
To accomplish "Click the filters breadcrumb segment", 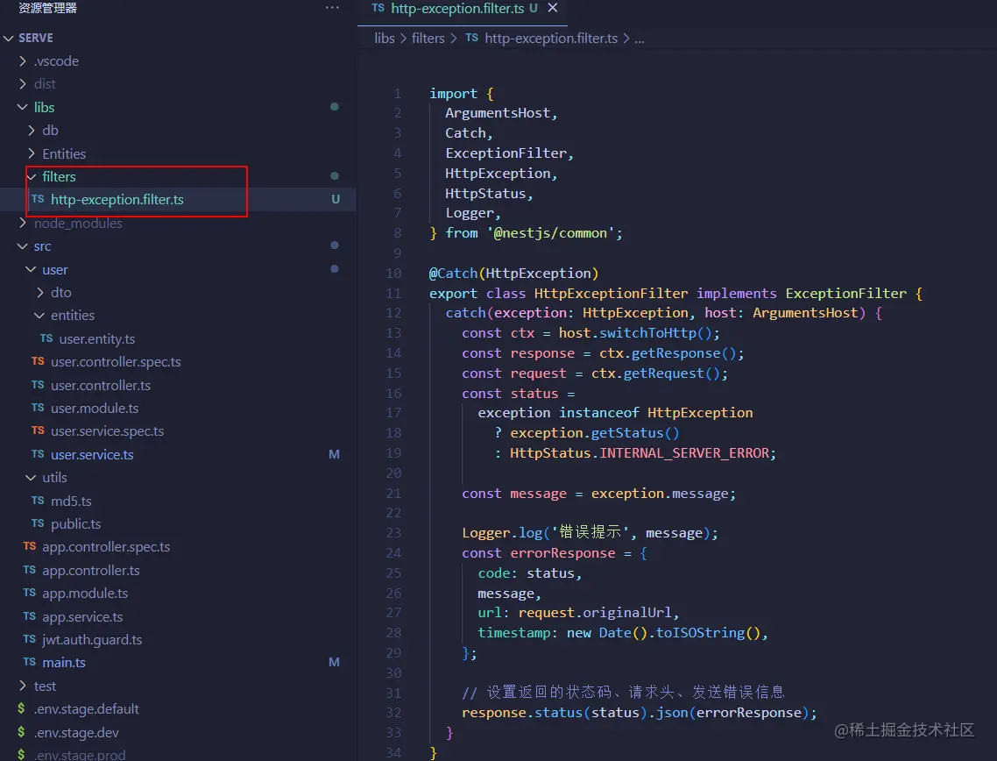I will point(428,39).
